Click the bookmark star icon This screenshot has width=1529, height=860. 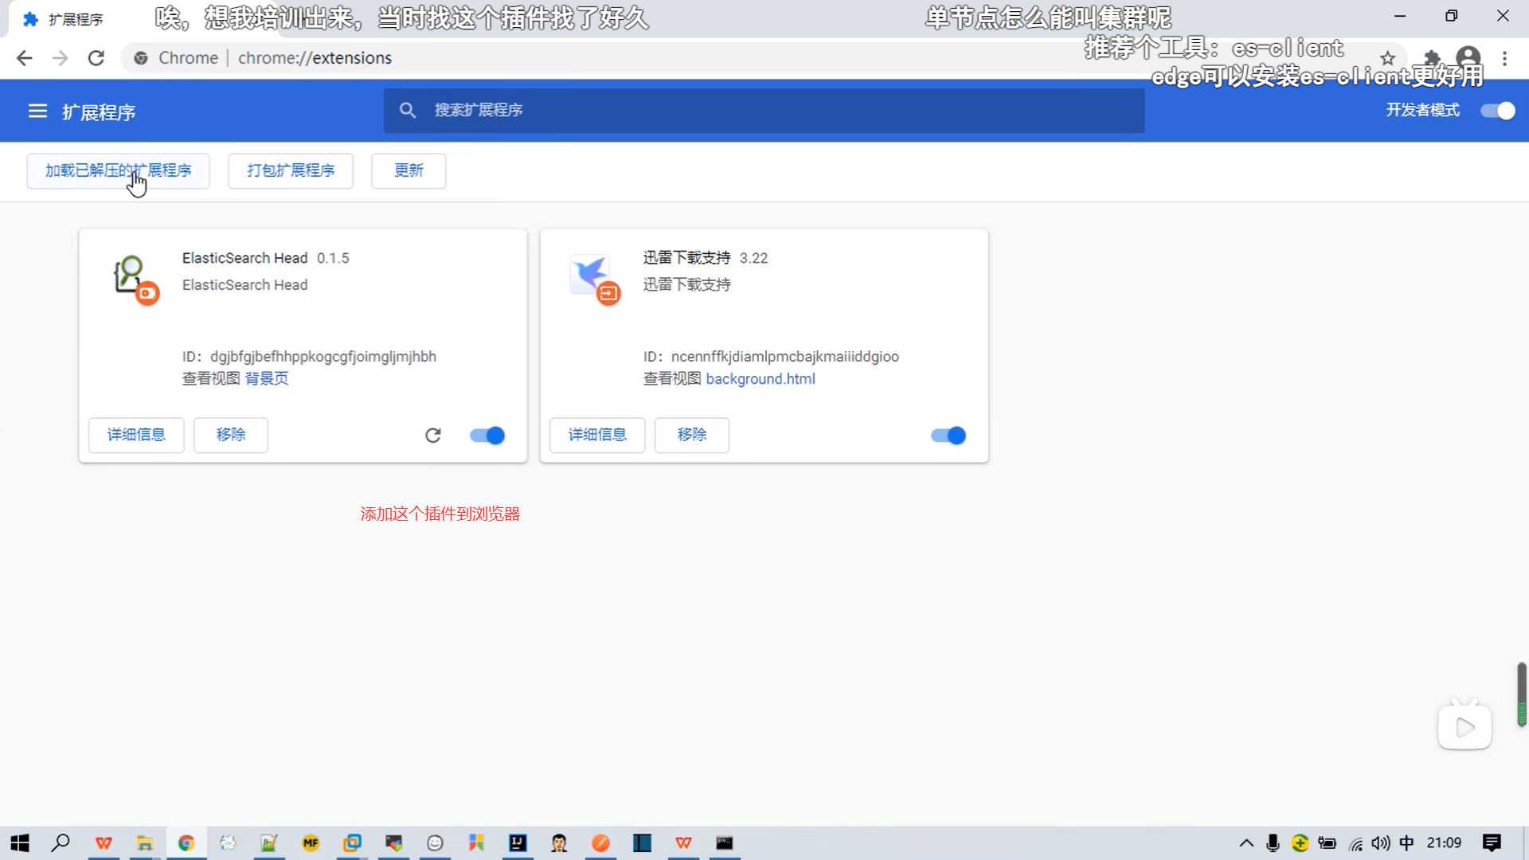1387,58
